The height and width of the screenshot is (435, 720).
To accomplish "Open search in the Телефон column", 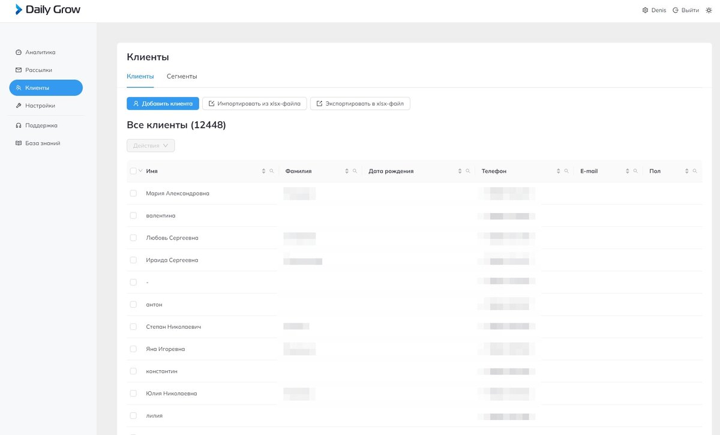I will click(566, 171).
